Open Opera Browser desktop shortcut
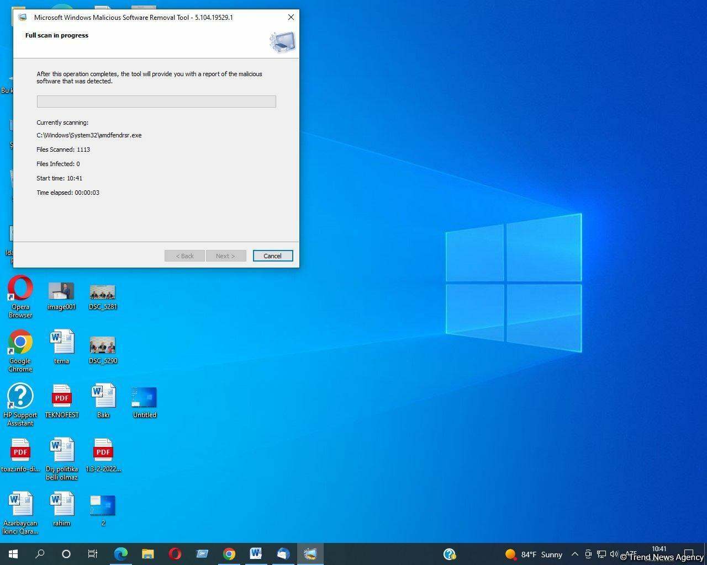 click(20, 297)
